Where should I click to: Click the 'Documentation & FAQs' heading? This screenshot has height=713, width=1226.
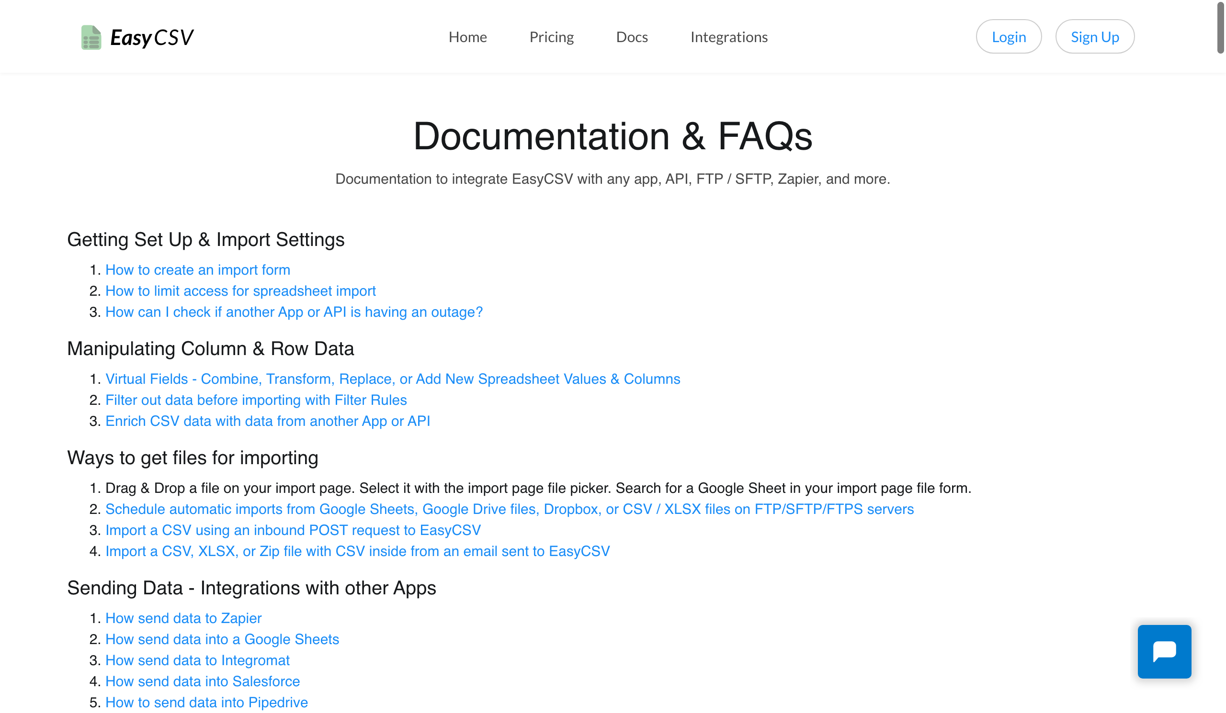click(613, 136)
